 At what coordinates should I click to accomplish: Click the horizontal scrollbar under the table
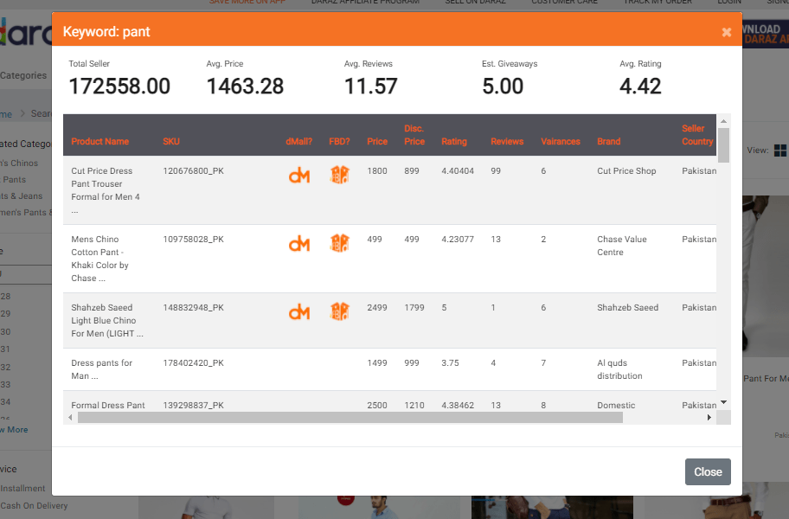click(346, 418)
